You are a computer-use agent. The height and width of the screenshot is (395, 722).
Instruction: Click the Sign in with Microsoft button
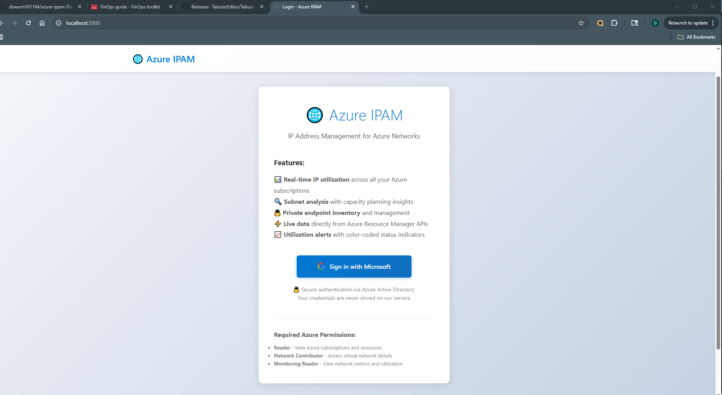[354, 267]
